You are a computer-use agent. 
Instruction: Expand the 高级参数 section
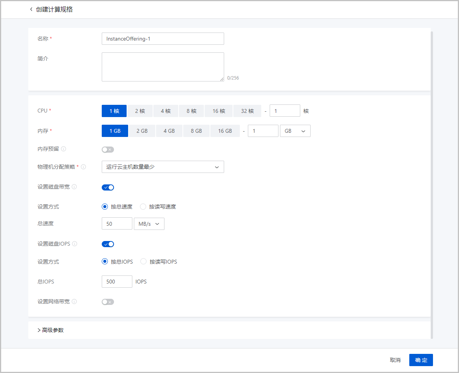(x=50, y=330)
